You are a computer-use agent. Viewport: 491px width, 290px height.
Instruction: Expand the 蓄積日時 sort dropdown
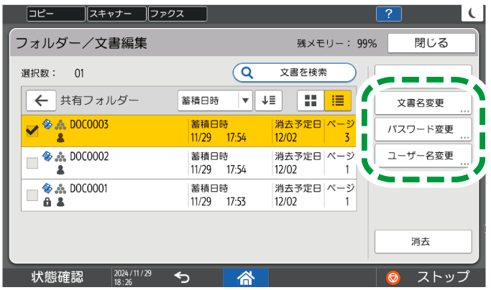(215, 100)
